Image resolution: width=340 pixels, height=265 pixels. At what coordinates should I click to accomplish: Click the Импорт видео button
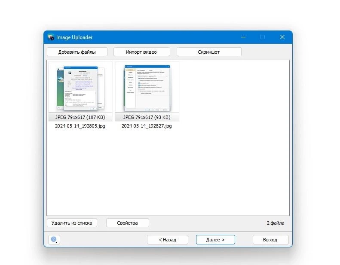coord(141,52)
